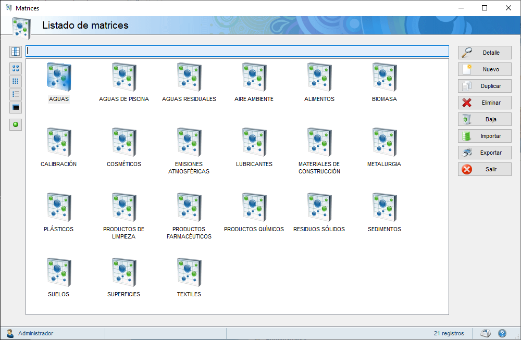Switch to grid table view
521x340 pixels.
[16, 52]
